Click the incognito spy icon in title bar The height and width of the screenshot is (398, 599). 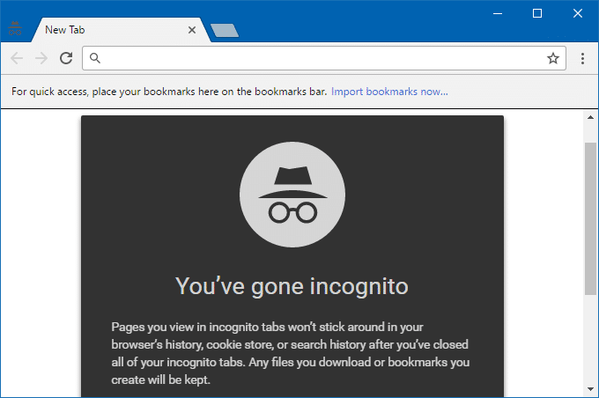(x=15, y=29)
